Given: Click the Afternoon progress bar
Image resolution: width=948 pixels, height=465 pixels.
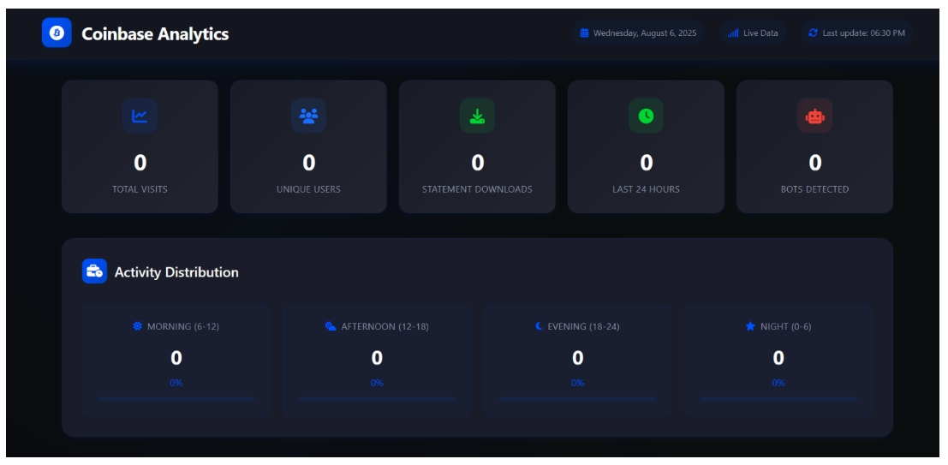Looking at the screenshot, I should tap(377, 399).
